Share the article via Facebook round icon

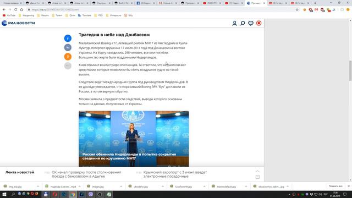pyautogui.click(x=68, y=38)
